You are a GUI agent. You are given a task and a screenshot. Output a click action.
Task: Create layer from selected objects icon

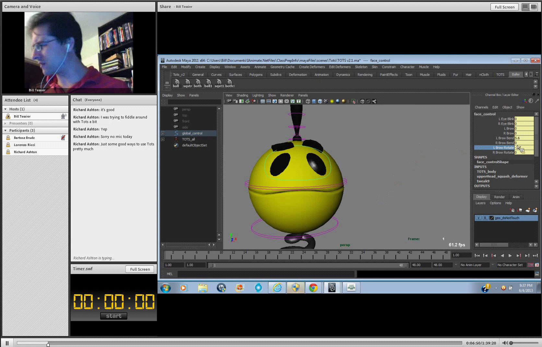(535, 210)
